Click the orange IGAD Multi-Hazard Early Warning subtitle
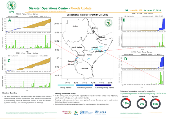The height and width of the screenshot is (119, 169). coord(47,11)
